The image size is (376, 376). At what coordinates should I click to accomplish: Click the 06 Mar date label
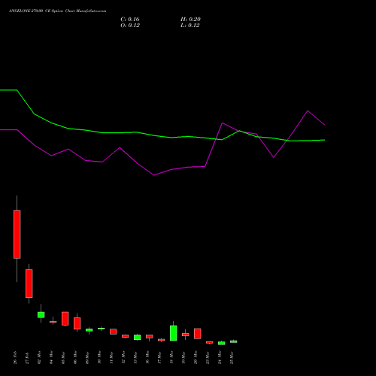click(75, 358)
